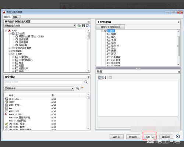This screenshot has height=147, width=184.
Task: Click the save customization files disk icon
Action: [x=84, y=26]
